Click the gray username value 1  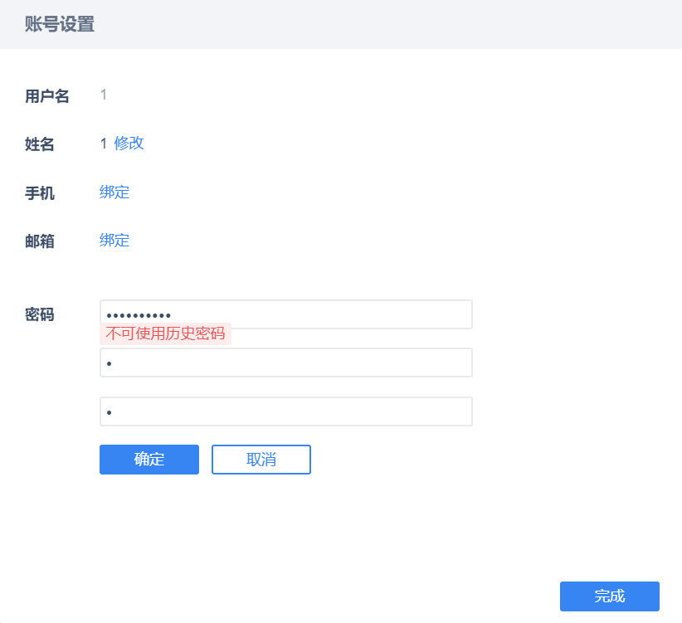click(104, 95)
